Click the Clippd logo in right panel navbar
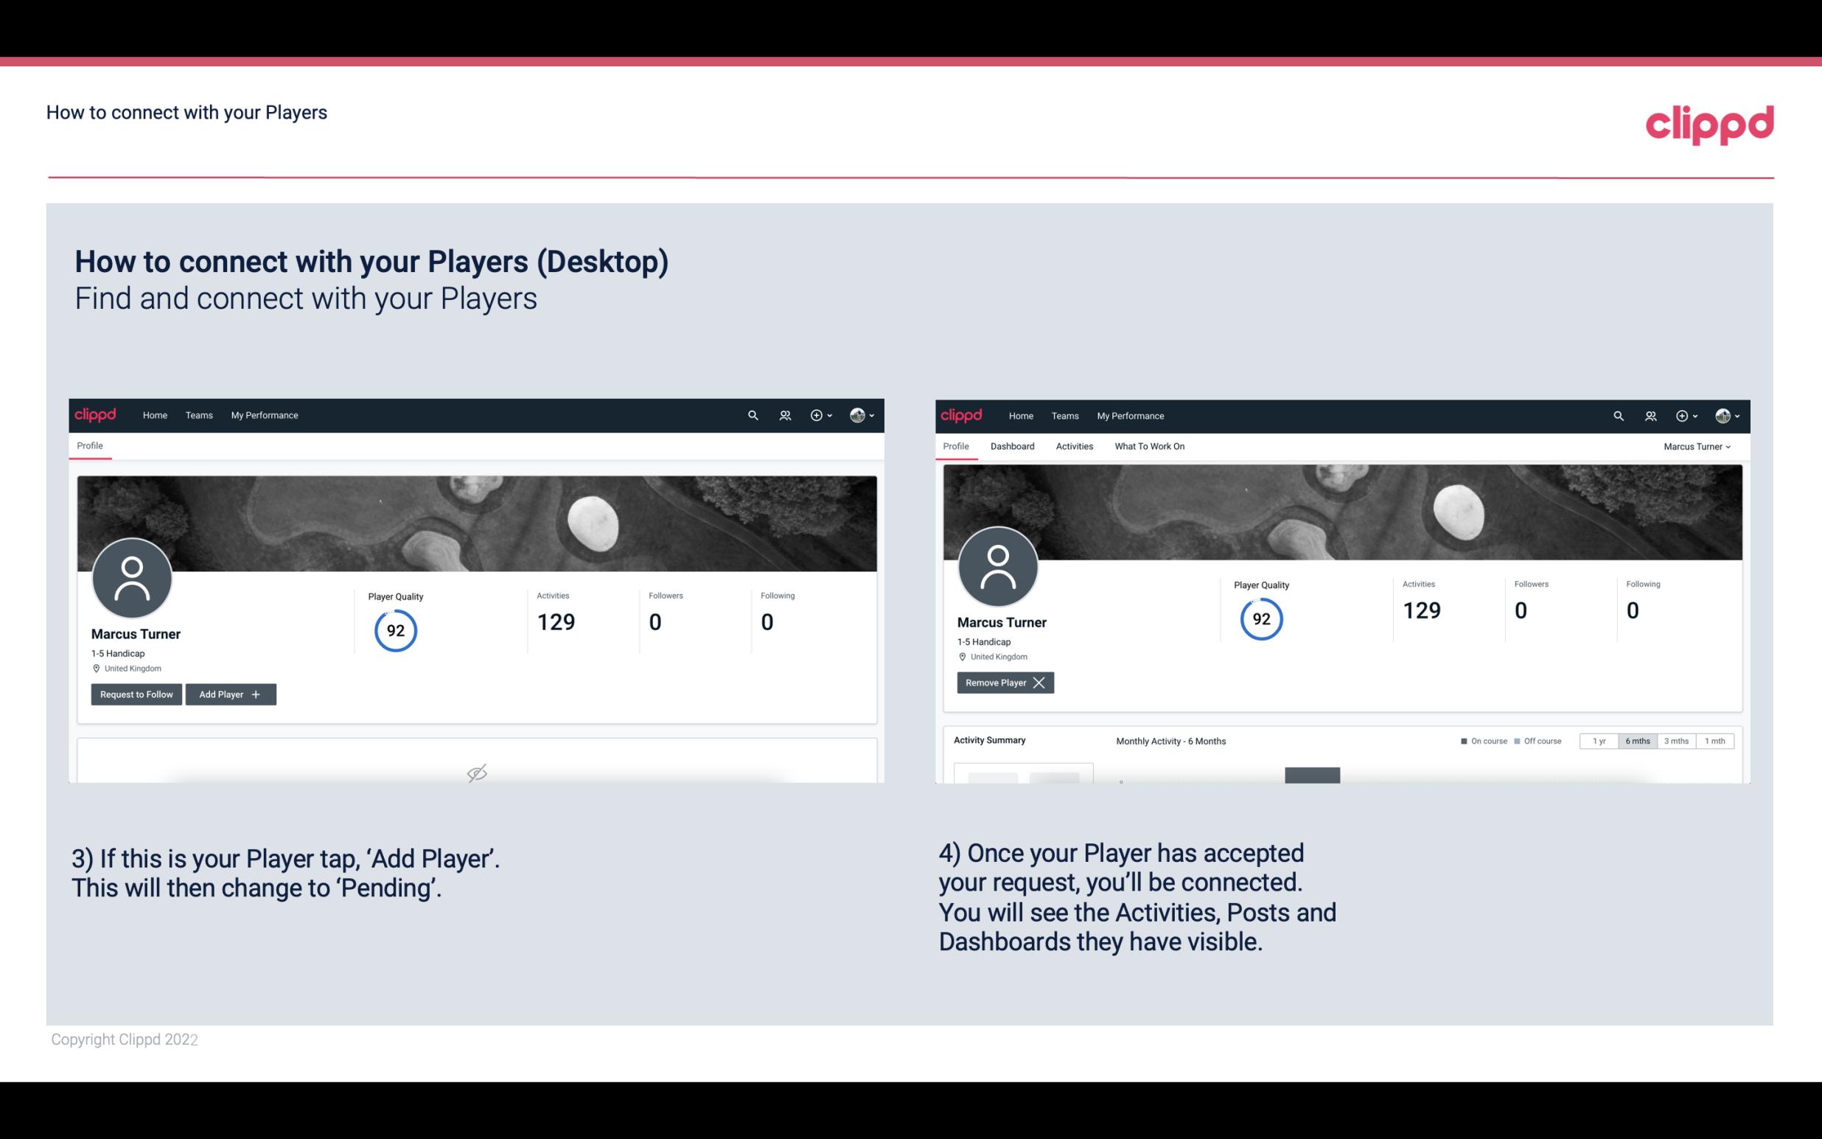The image size is (1822, 1139). pos(962,414)
